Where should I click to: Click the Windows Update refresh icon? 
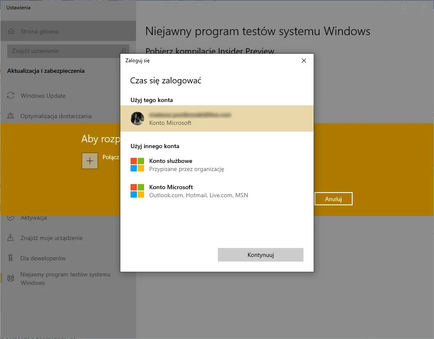click(11, 96)
